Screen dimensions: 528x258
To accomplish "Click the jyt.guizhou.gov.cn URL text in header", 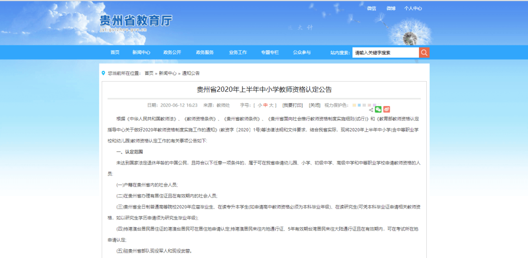I will pos(123,30).
